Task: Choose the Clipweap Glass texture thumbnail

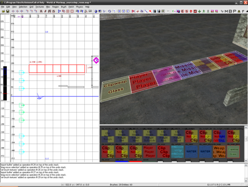Action: click(233, 151)
